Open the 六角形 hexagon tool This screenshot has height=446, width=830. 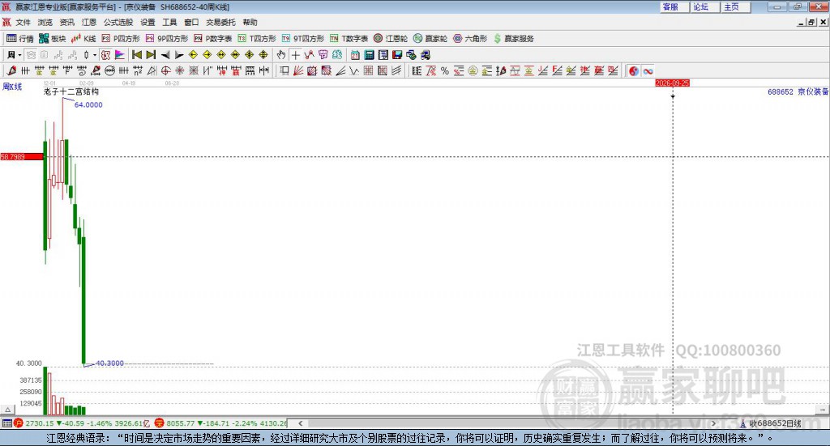[470, 39]
